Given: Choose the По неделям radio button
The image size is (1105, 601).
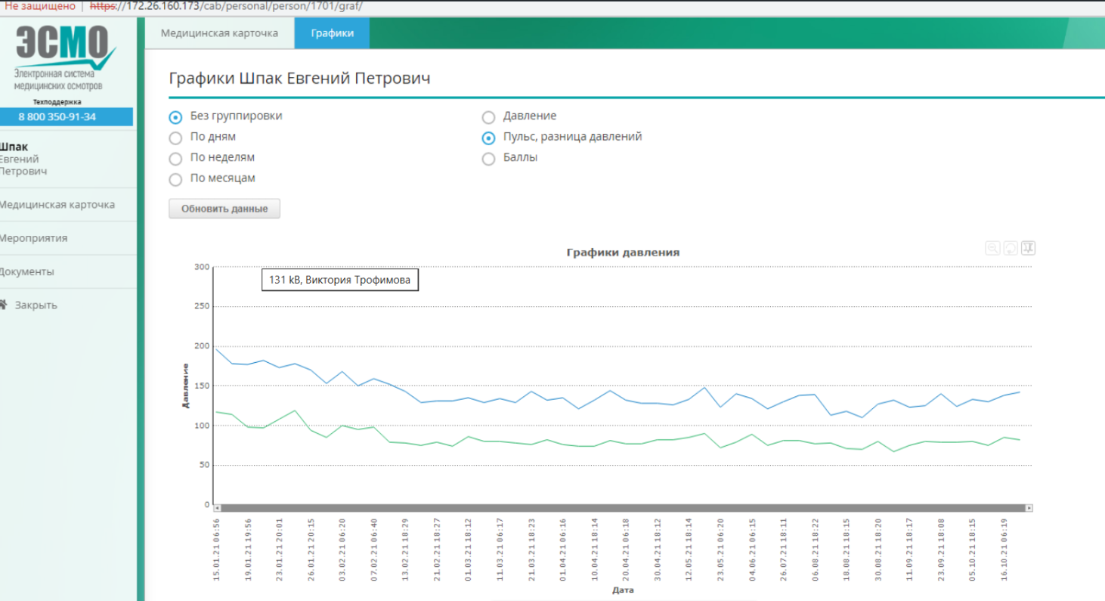Looking at the screenshot, I should [x=175, y=159].
